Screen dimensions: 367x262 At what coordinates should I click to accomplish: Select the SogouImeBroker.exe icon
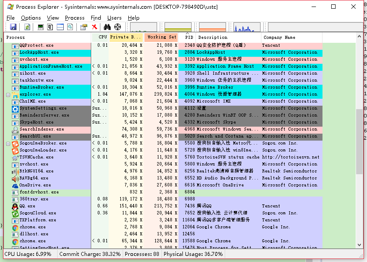tap(15, 144)
